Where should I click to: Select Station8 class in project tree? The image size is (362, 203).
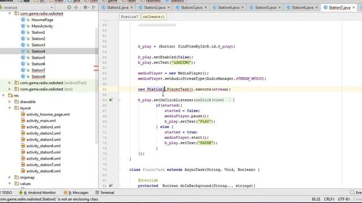click(x=38, y=77)
